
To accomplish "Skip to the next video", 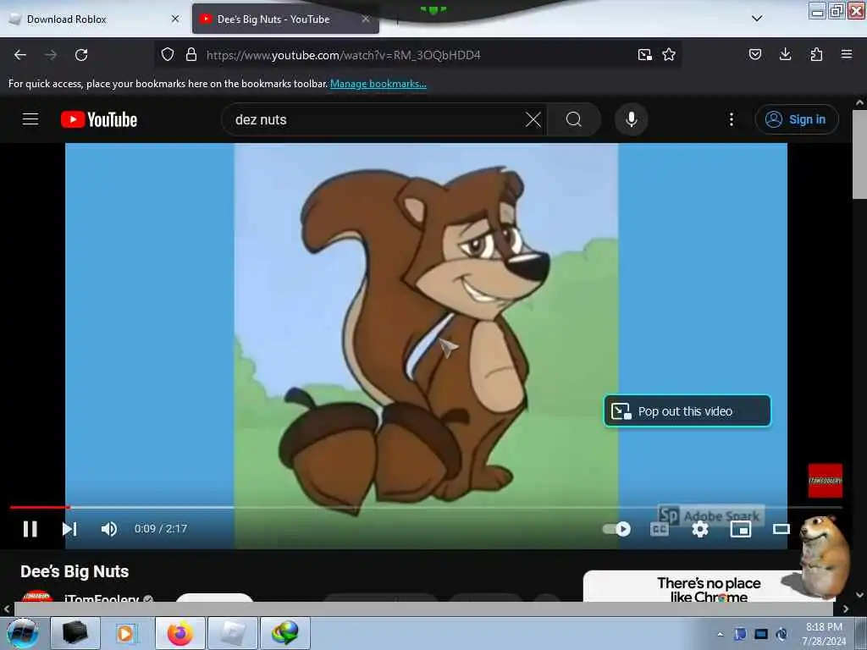I will click(69, 529).
